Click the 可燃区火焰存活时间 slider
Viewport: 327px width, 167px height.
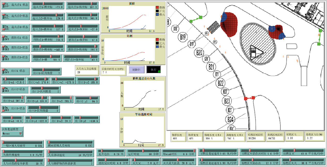260,152
